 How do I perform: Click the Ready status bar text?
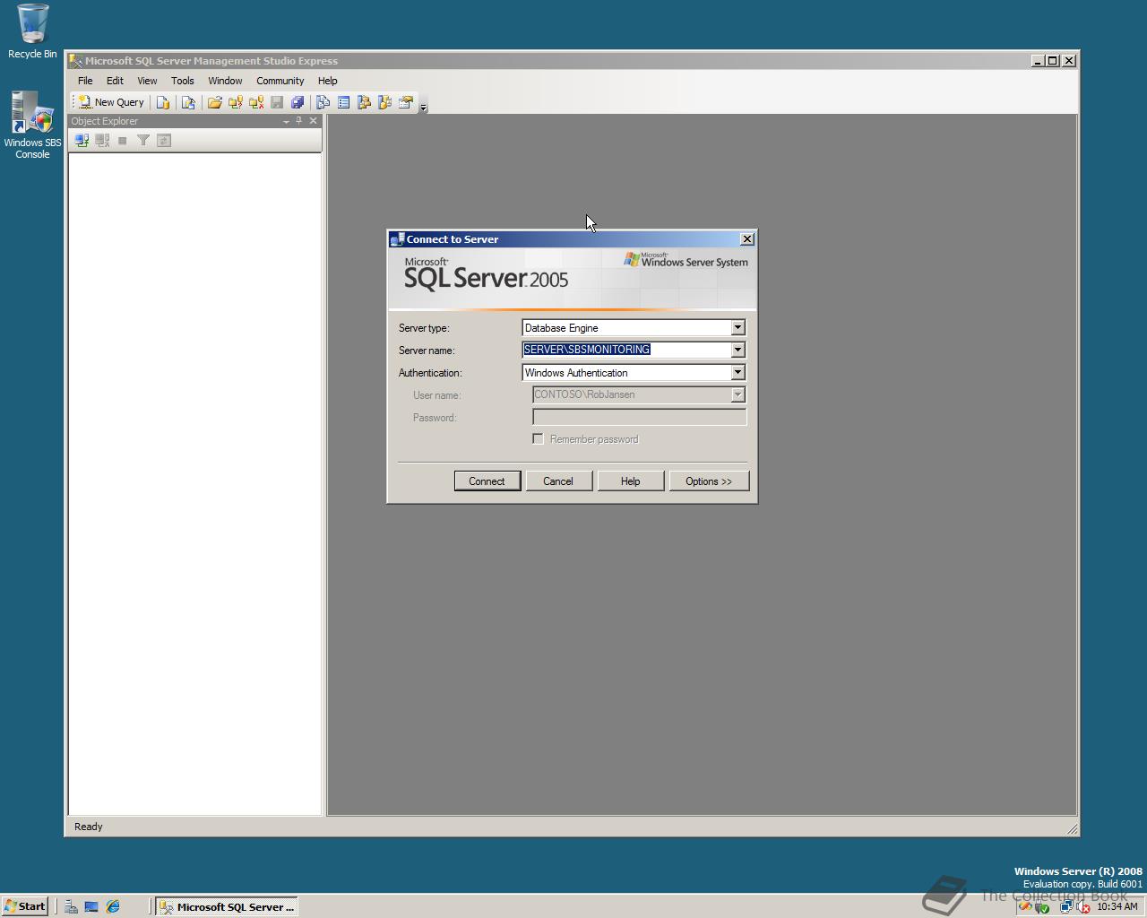[89, 827]
